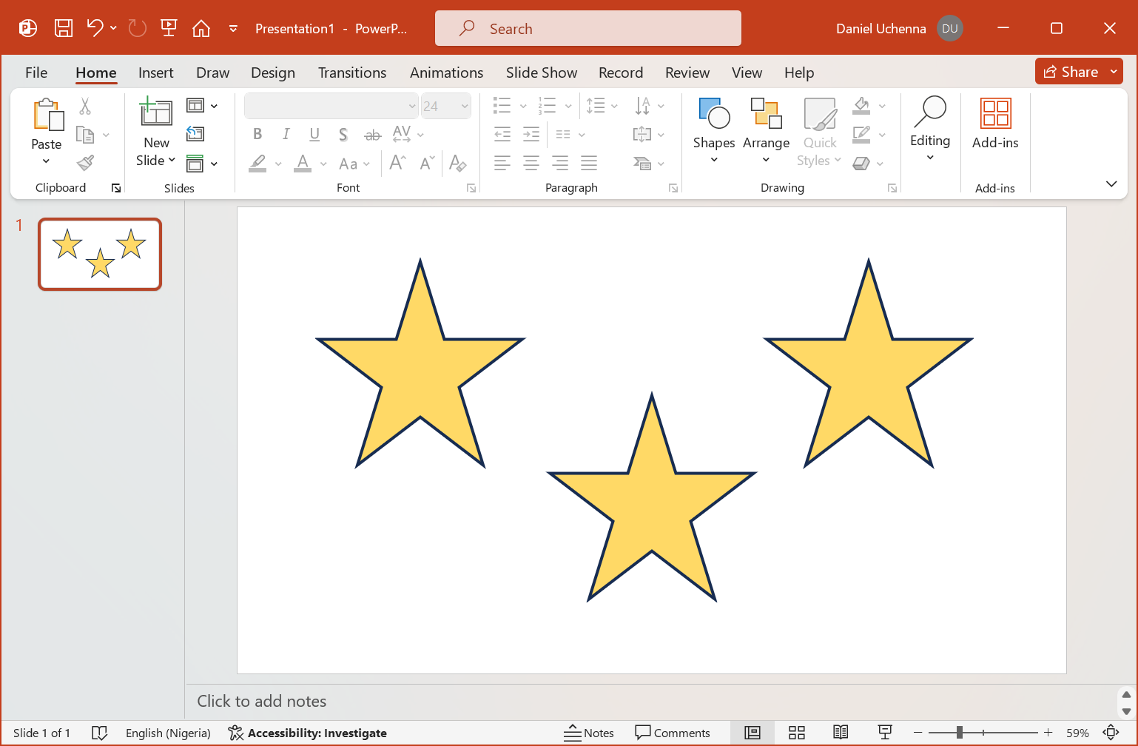Click Accessibility: Investigate in status bar

308,733
